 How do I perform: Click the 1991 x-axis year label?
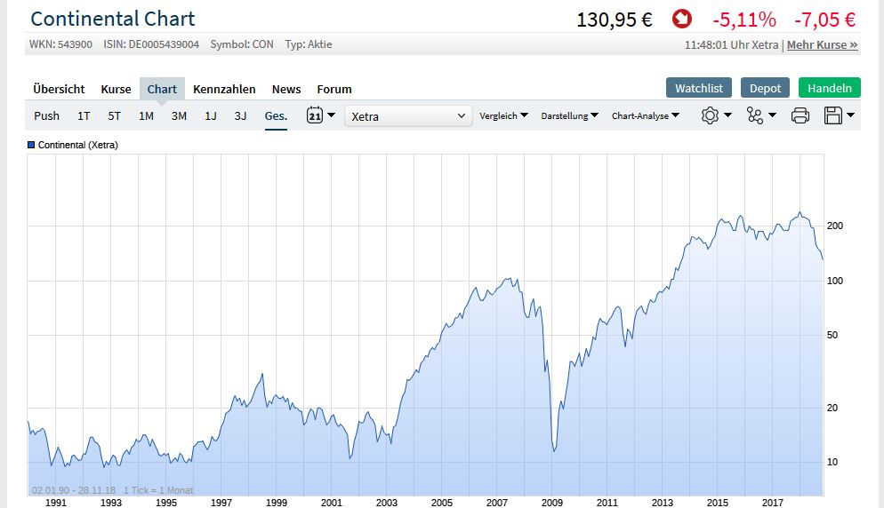[56, 503]
